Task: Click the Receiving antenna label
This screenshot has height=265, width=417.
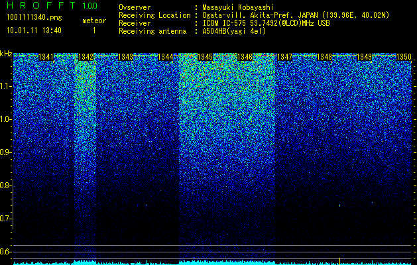Action: tap(152, 31)
